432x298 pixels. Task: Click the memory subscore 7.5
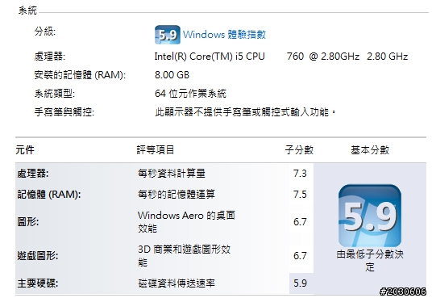click(x=300, y=195)
